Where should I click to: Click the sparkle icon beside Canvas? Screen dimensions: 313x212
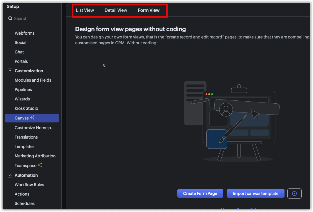click(x=32, y=118)
